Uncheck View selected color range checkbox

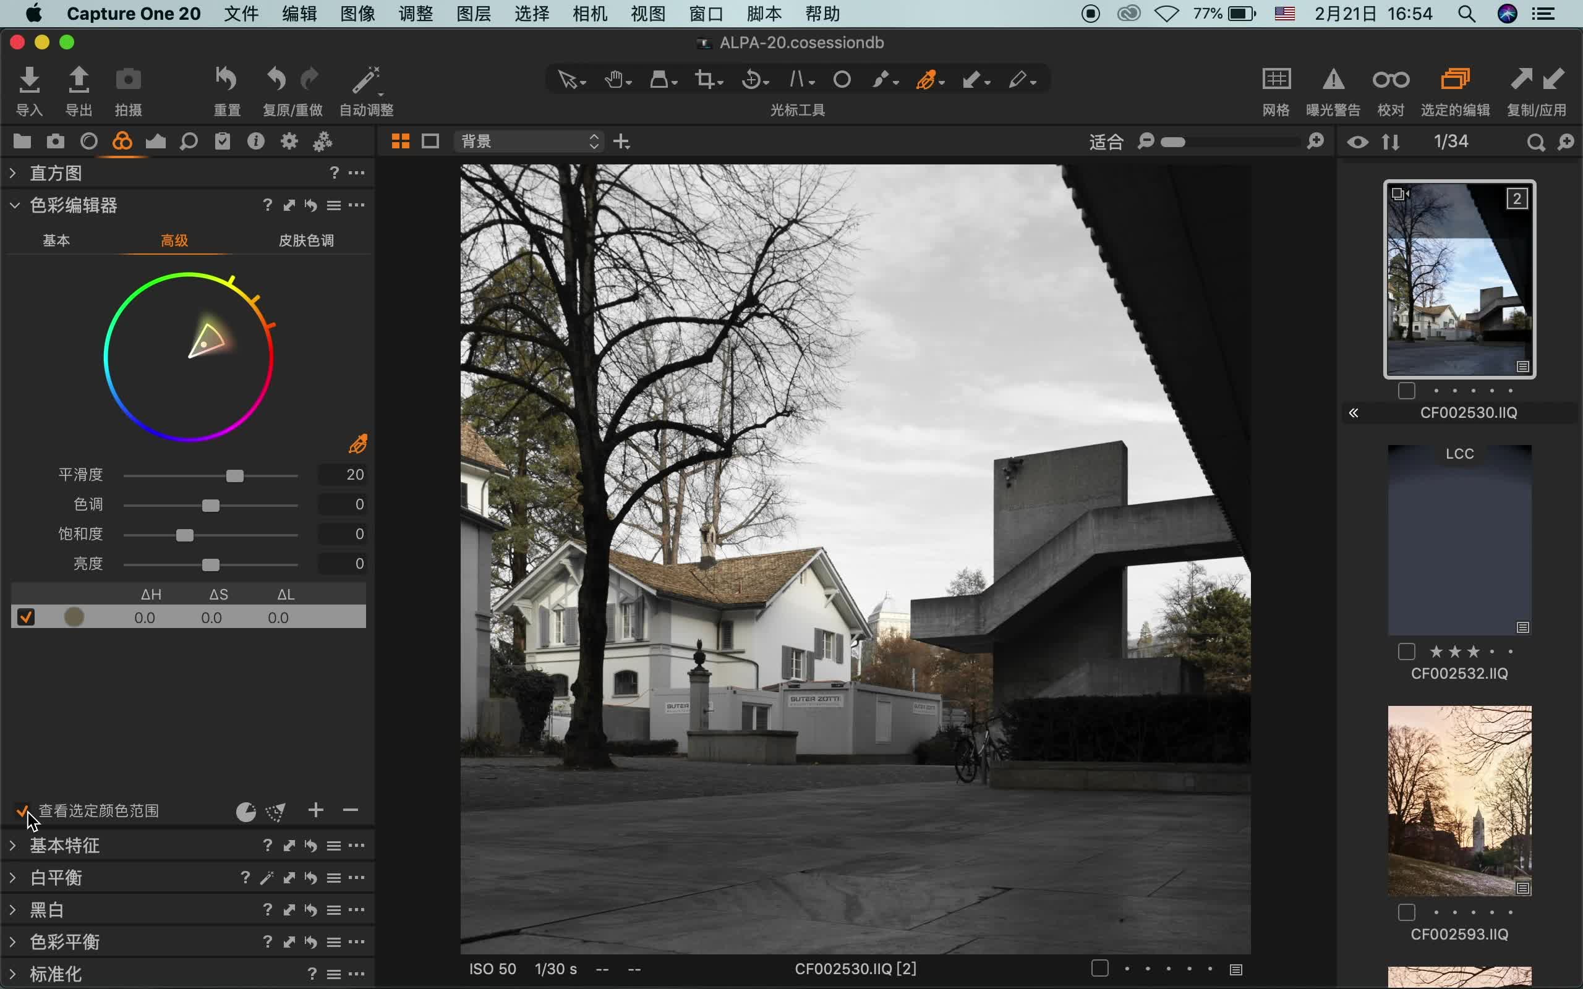click(23, 811)
